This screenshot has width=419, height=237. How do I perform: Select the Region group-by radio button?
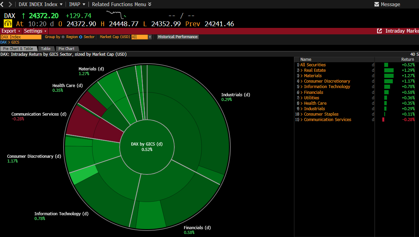coord(63,37)
